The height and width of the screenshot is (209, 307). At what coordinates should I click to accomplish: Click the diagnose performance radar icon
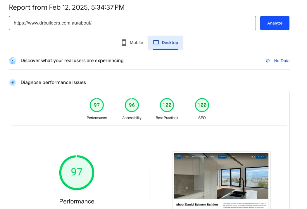(13, 83)
